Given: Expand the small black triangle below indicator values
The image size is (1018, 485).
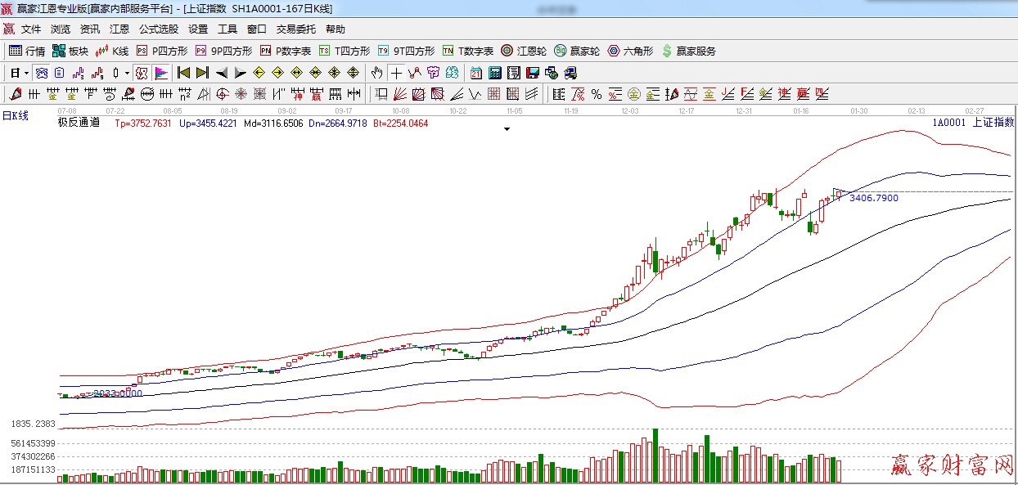Looking at the screenshot, I should tap(507, 129).
